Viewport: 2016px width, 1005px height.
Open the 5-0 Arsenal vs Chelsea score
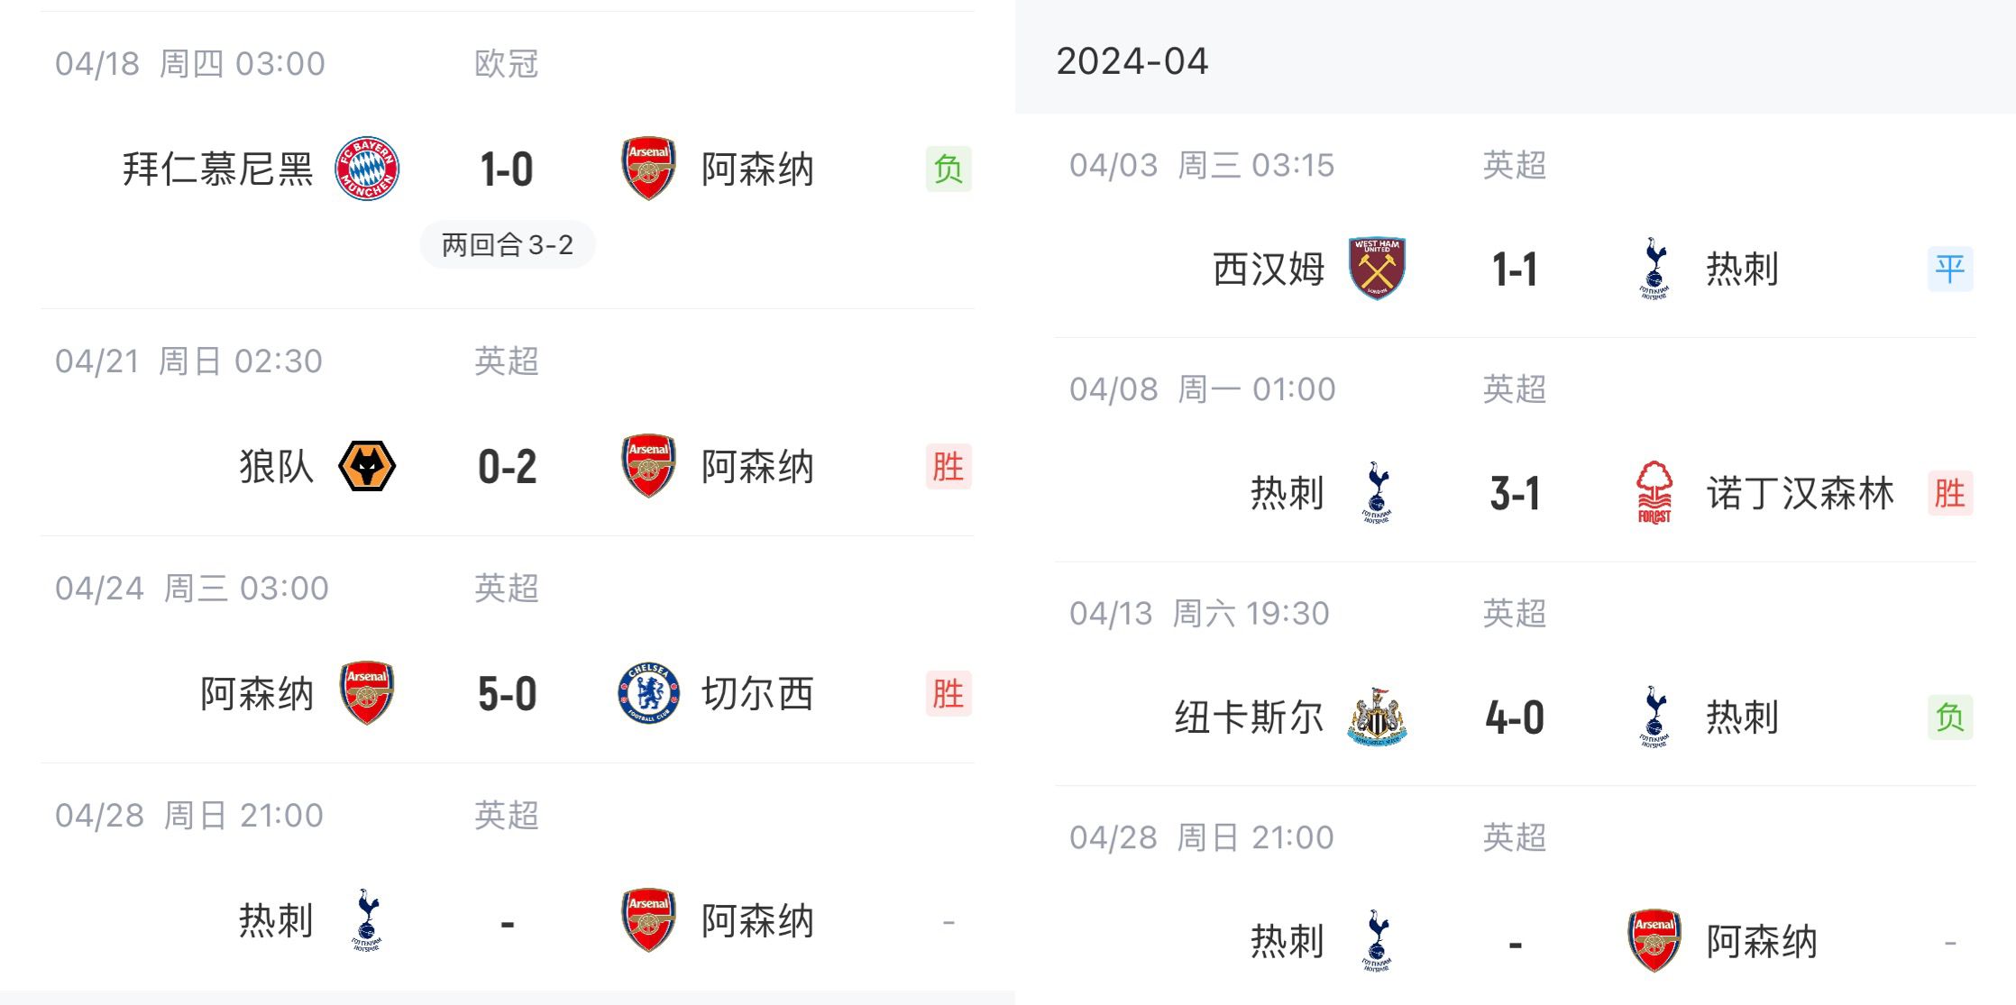pyautogui.click(x=508, y=694)
